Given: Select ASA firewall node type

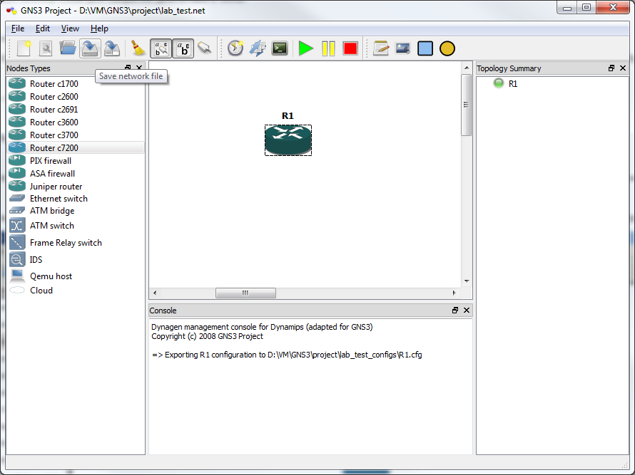Looking at the screenshot, I should (x=76, y=174).
